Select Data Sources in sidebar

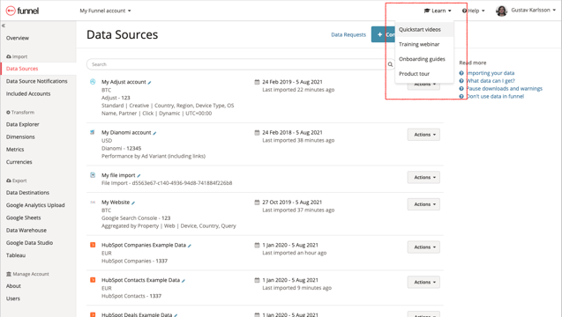pyautogui.click(x=22, y=69)
